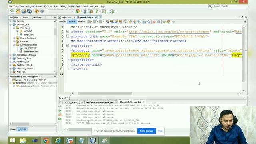Click the Hide link on sharing bar
The image size is (256, 144).
[160, 131]
